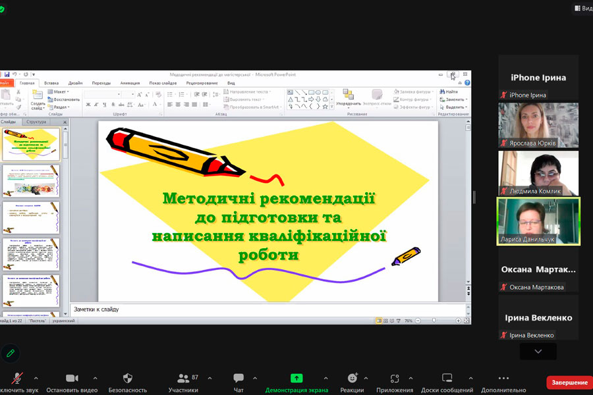This screenshot has height=395, width=593.
Task: Adjust the zoom slider in status bar
Action: [434, 321]
